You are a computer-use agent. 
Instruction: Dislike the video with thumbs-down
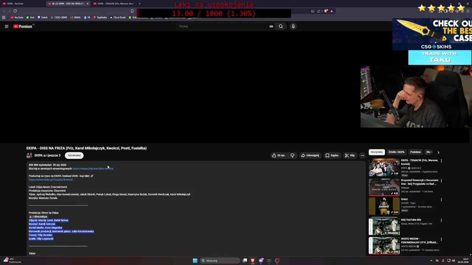point(292,155)
